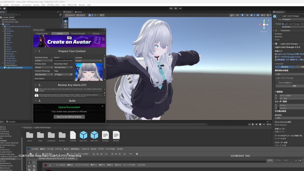Select Modular Avatar package in project tree
304x171 pixels.
click(x=7, y=166)
